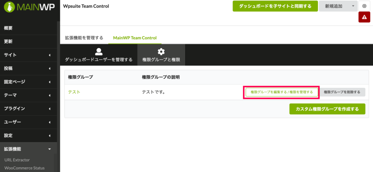Click the MainWP logo

(x=30, y=7)
